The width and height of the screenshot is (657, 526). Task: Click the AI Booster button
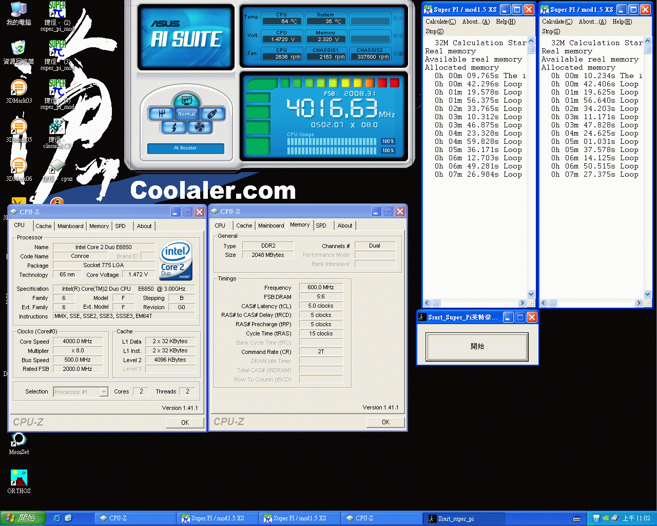[x=186, y=148]
